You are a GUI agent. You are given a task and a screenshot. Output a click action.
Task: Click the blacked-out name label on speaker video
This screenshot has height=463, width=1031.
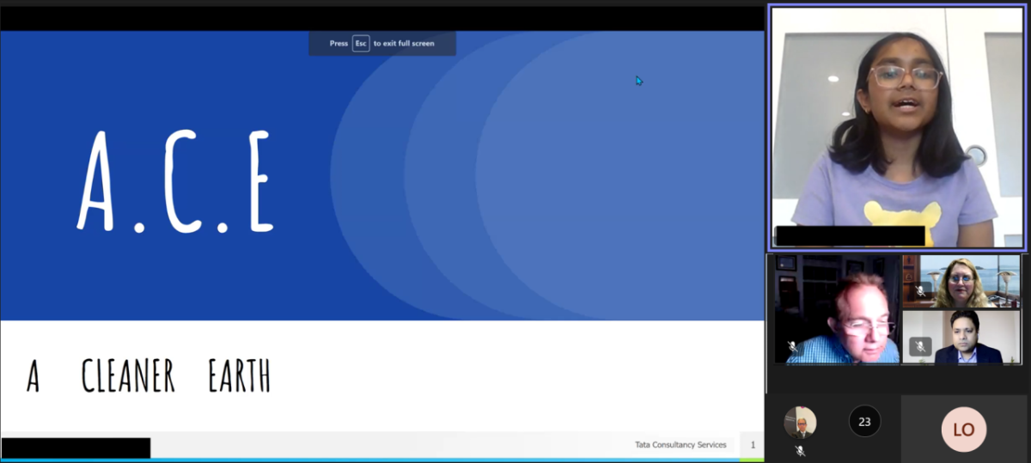[x=850, y=236]
